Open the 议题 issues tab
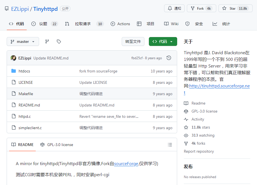Screen dimensions: 257x185 pos(44,24)
